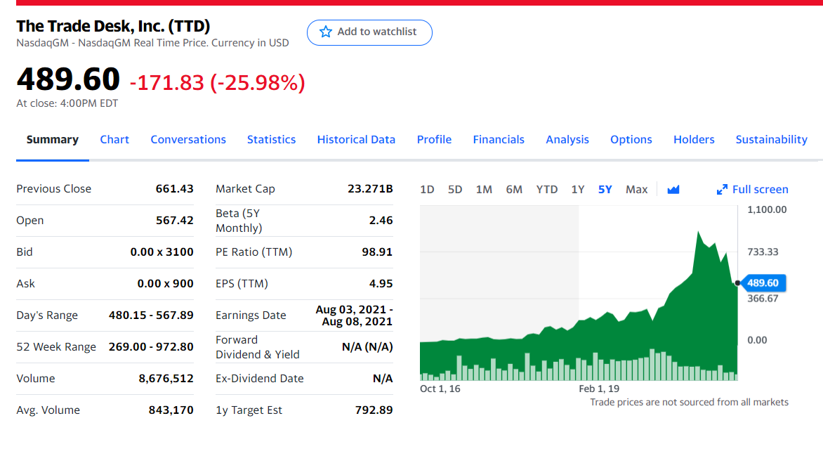The image size is (823, 449).
Task: Select the 1D chart range
Action: tap(427, 190)
